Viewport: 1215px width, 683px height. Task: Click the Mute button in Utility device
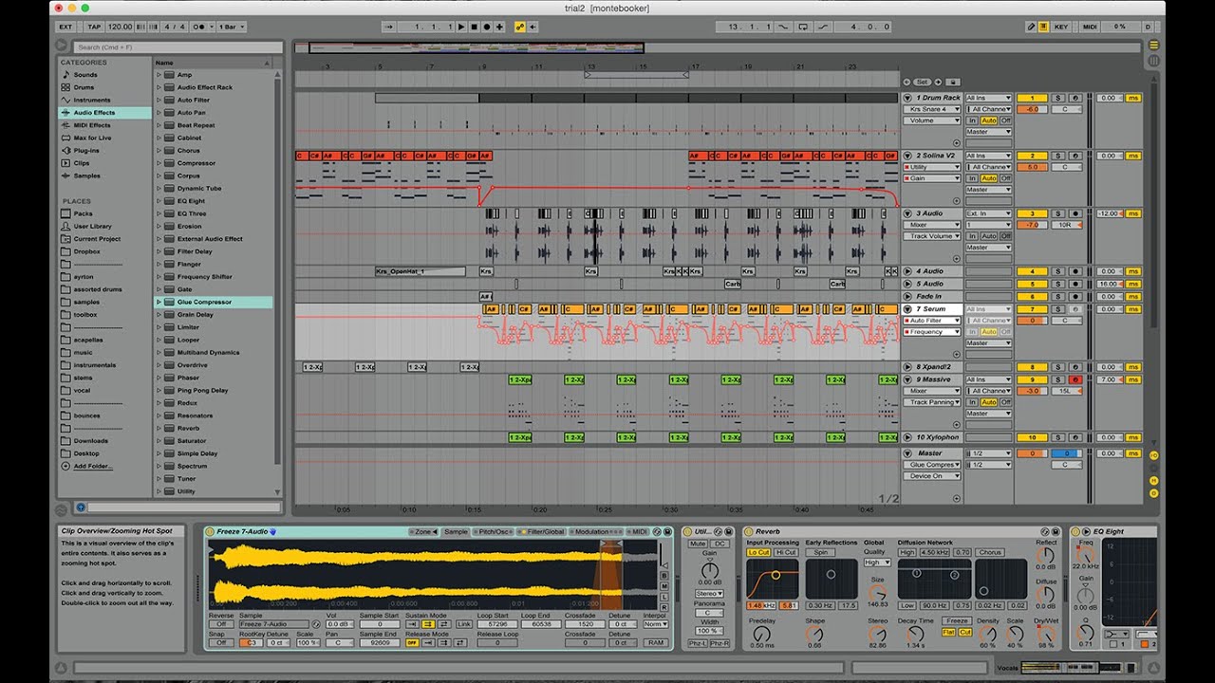pyautogui.click(x=699, y=544)
